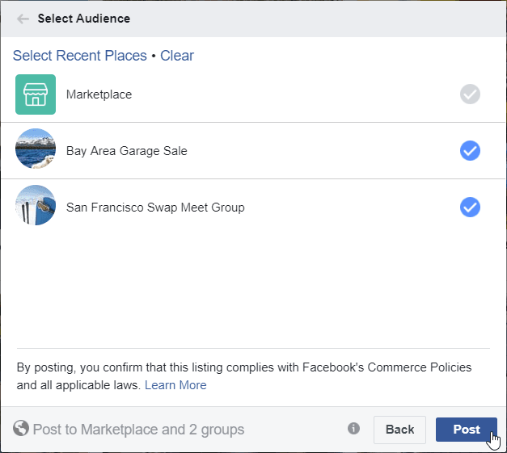The height and width of the screenshot is (453, 507).
Task: Select the Marketplace row label
Action: [x=99, y=94]
